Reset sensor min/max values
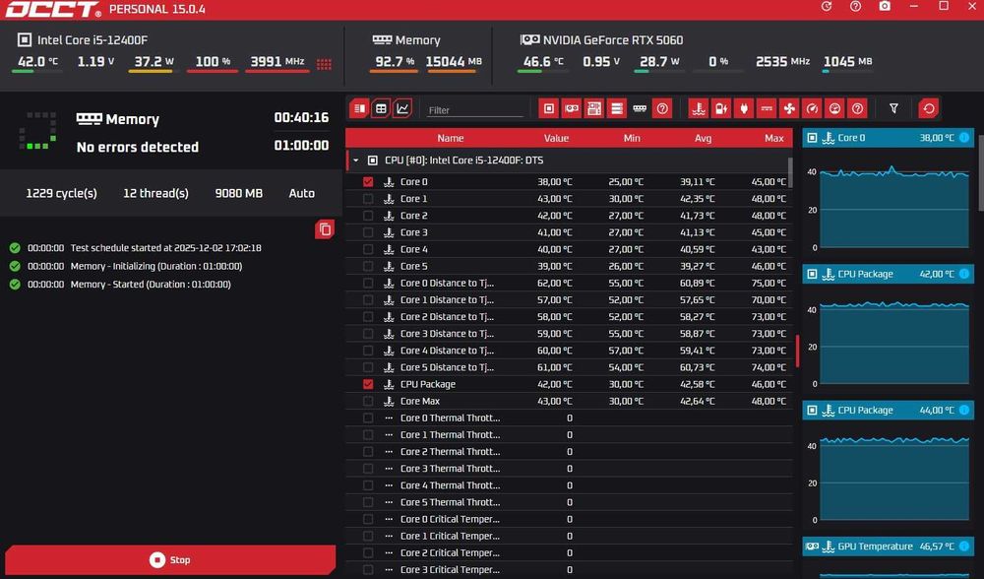This screenshot has width=984, height=579. click(928, 108)
